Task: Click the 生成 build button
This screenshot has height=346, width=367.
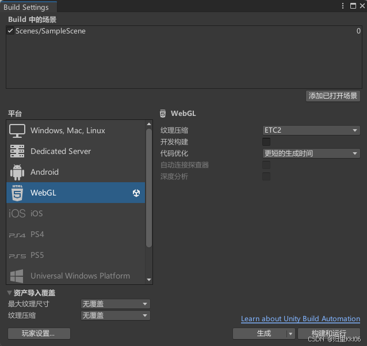Action: click(x=260, y=333)
